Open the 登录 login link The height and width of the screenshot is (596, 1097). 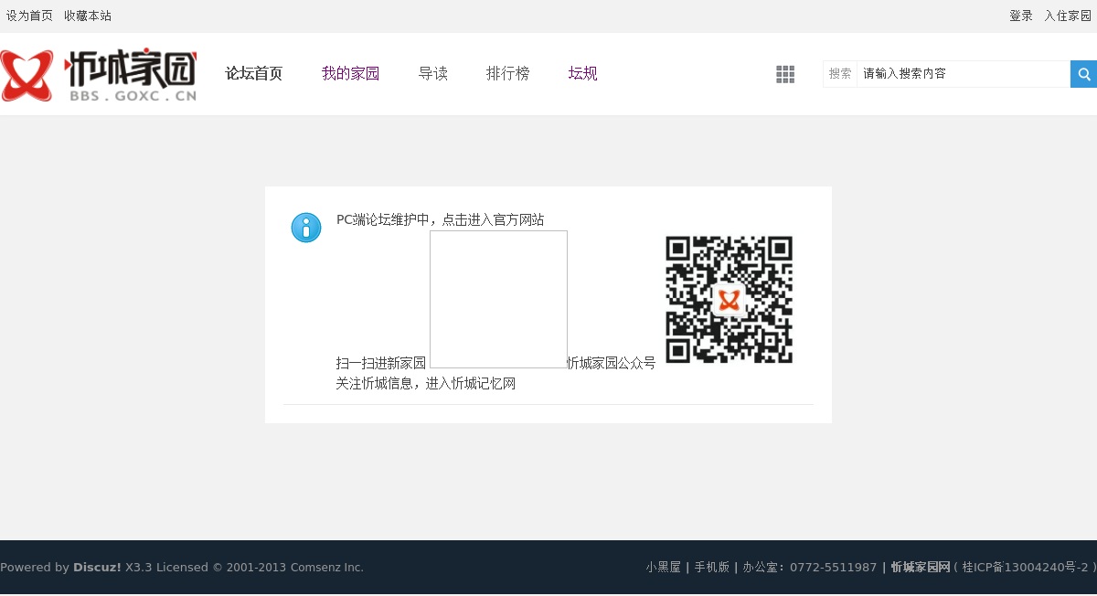click(x=1020, y=16)
